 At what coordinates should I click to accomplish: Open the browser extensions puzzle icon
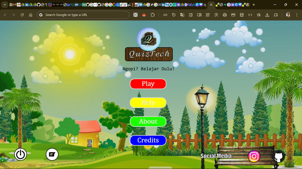(153, 15)
